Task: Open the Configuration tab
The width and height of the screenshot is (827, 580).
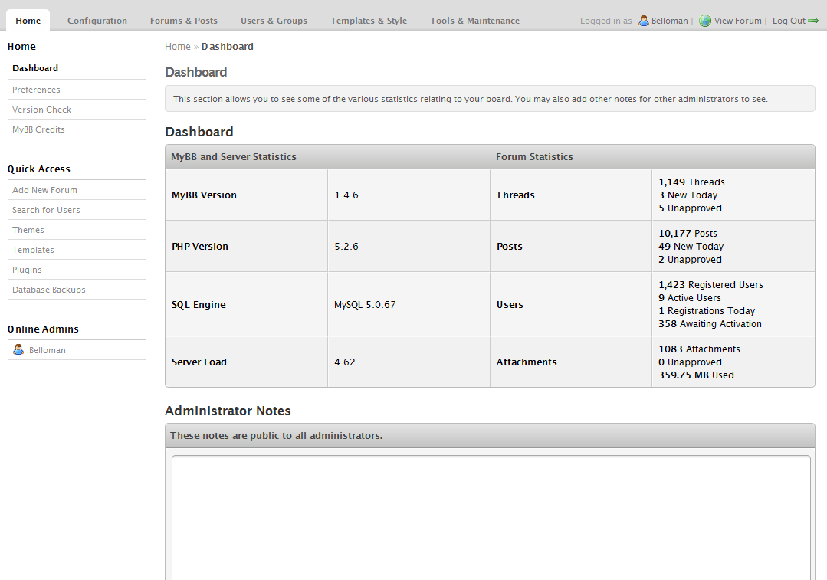Action: 97,21
